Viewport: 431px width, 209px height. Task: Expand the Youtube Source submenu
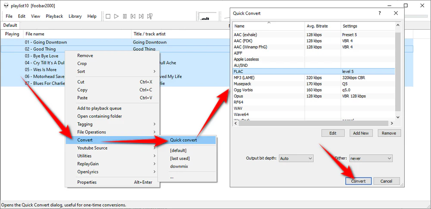[112, 148]
